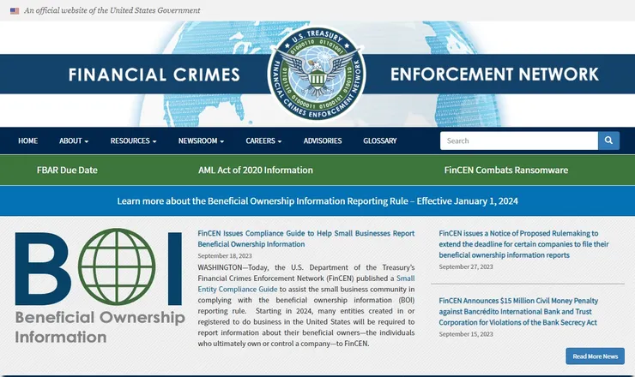
Task: Open the GLOSSARY page
Action: pyautogui.click(x=380, y=141)
